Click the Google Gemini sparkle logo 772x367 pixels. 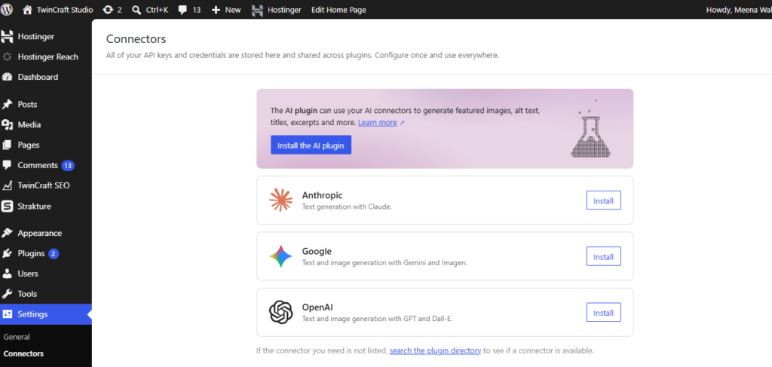(x=280, y=256)
